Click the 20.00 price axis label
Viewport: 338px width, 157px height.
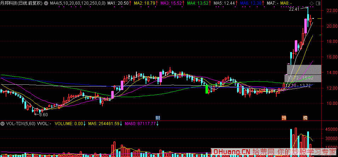(332, 26)
